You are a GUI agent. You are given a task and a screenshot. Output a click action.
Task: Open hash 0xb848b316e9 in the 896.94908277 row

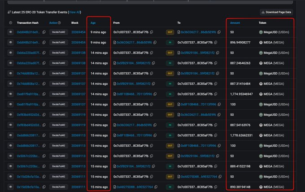point(28,43)
